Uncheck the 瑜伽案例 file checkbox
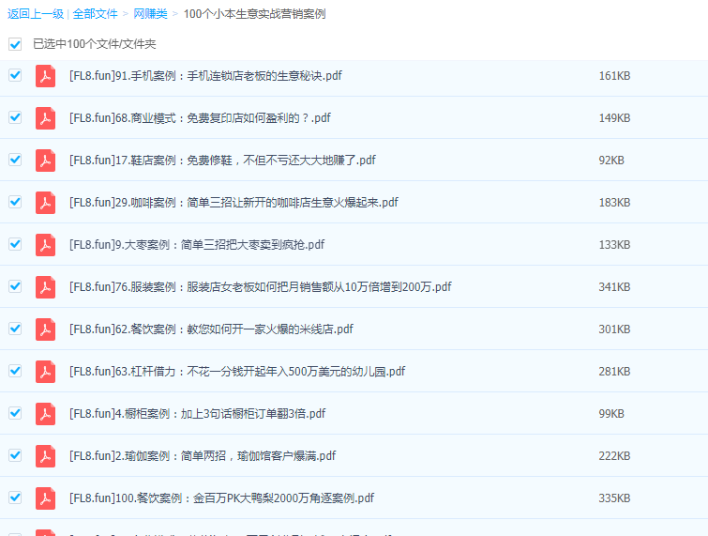Viewport: 708px width, 536px height. click(x=15, y=455)
